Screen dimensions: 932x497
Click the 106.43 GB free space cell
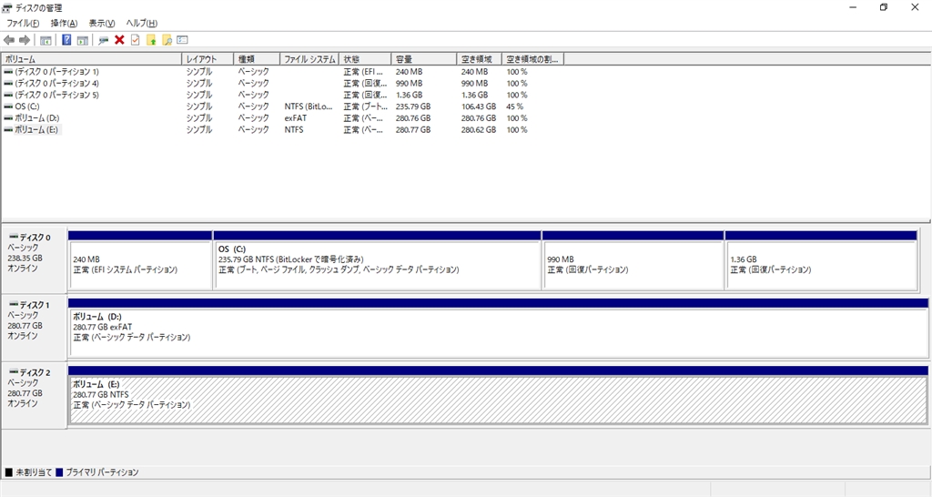coord(479,106)
